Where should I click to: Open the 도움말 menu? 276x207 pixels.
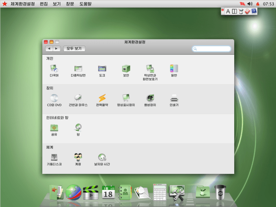click(85, 4)
